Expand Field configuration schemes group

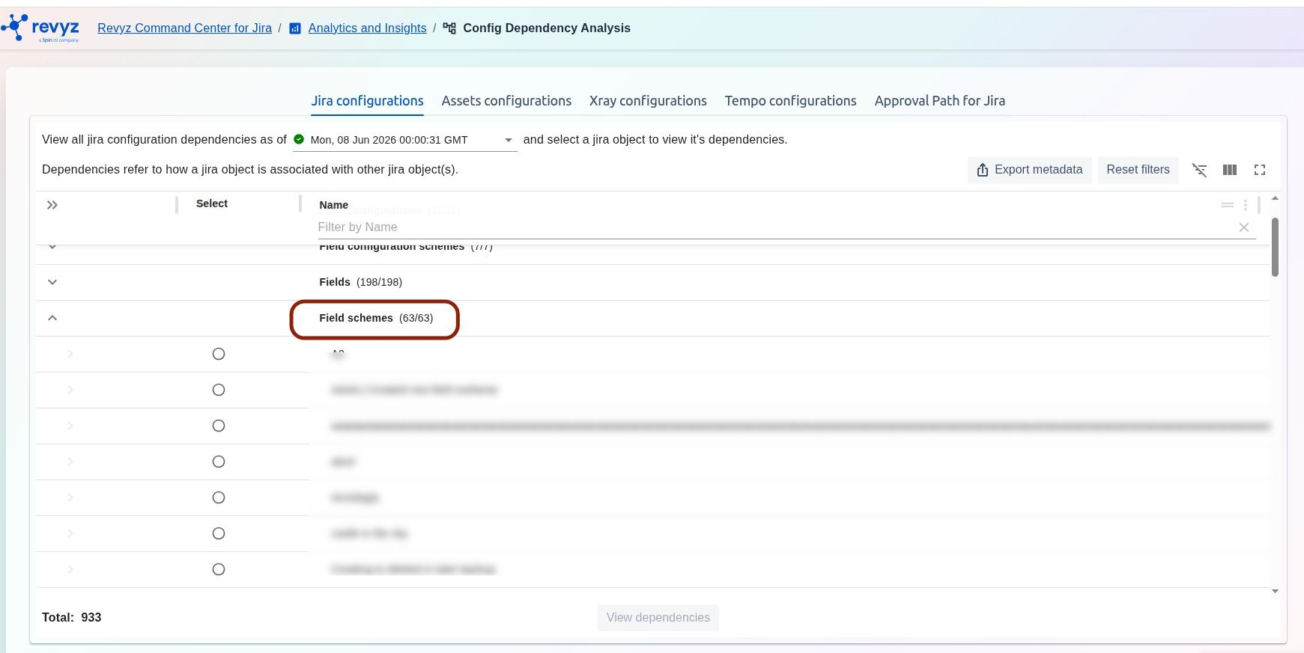pos(52,247)
